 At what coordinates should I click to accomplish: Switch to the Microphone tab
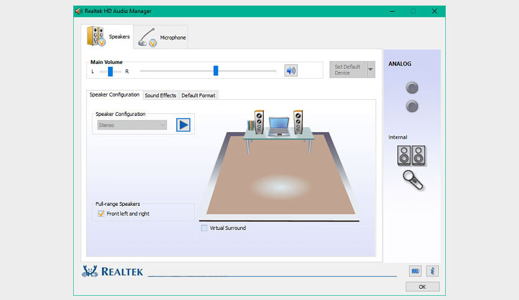coord(163,37)
